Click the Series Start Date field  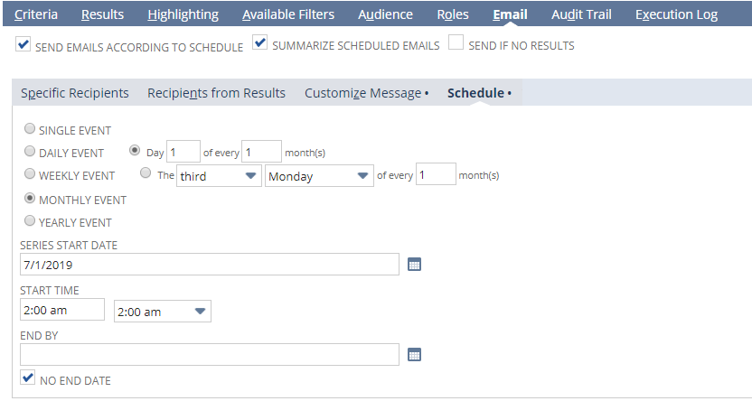209,265
